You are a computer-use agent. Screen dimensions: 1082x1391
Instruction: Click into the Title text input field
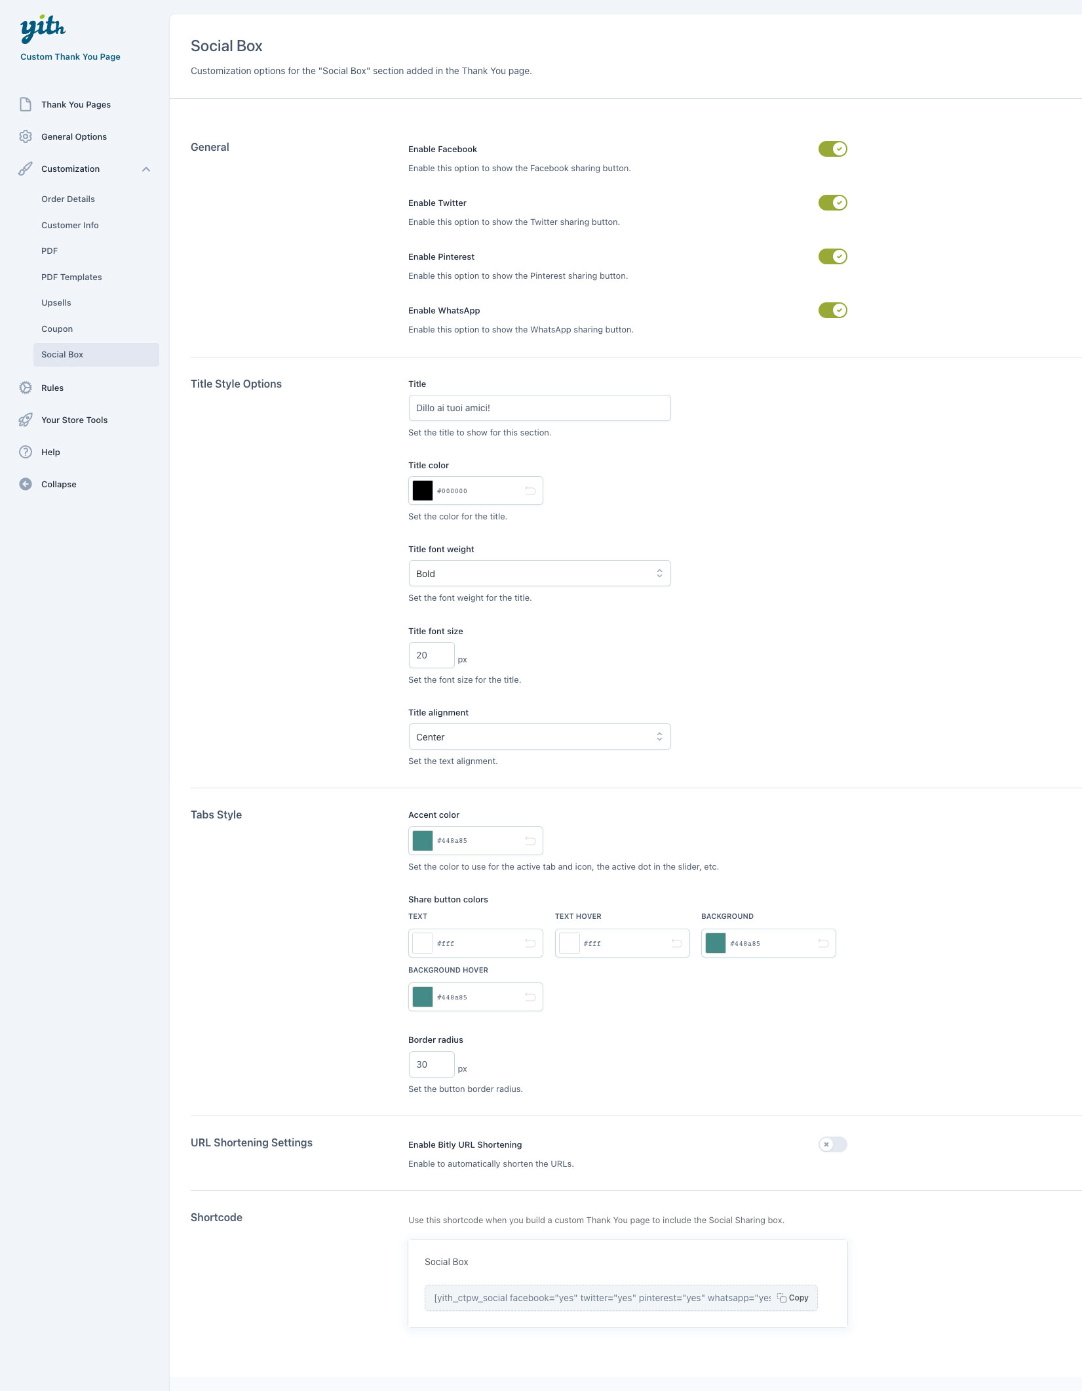(539, 408)
